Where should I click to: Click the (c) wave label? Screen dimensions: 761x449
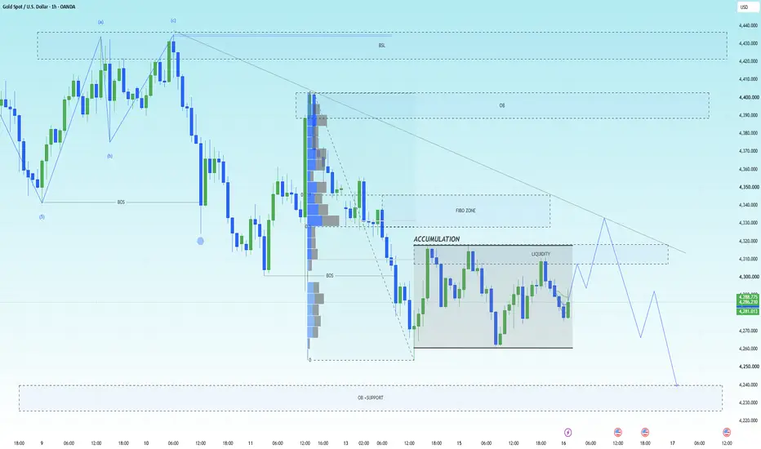(173, 20)
